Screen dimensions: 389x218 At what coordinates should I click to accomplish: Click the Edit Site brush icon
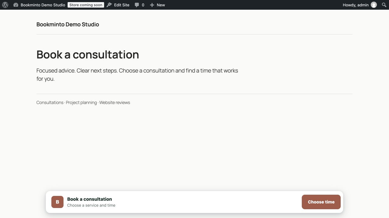pos(109,5)
